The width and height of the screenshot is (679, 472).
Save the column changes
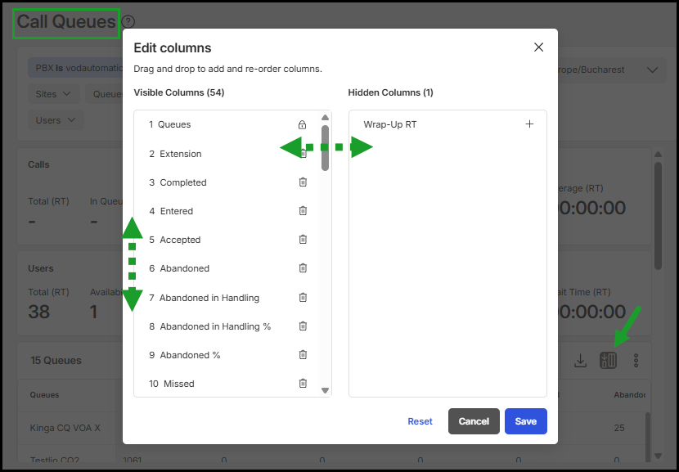point(525,421)
